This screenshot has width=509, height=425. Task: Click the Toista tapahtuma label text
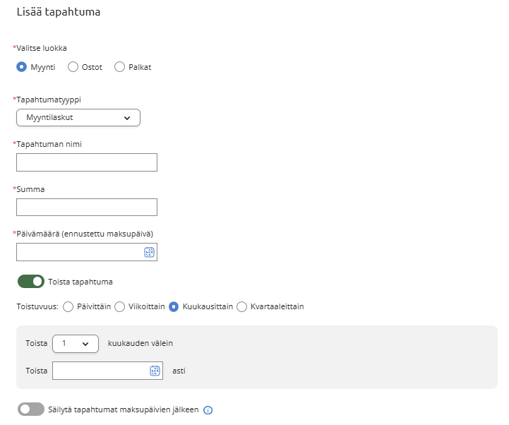click(80, 282)
